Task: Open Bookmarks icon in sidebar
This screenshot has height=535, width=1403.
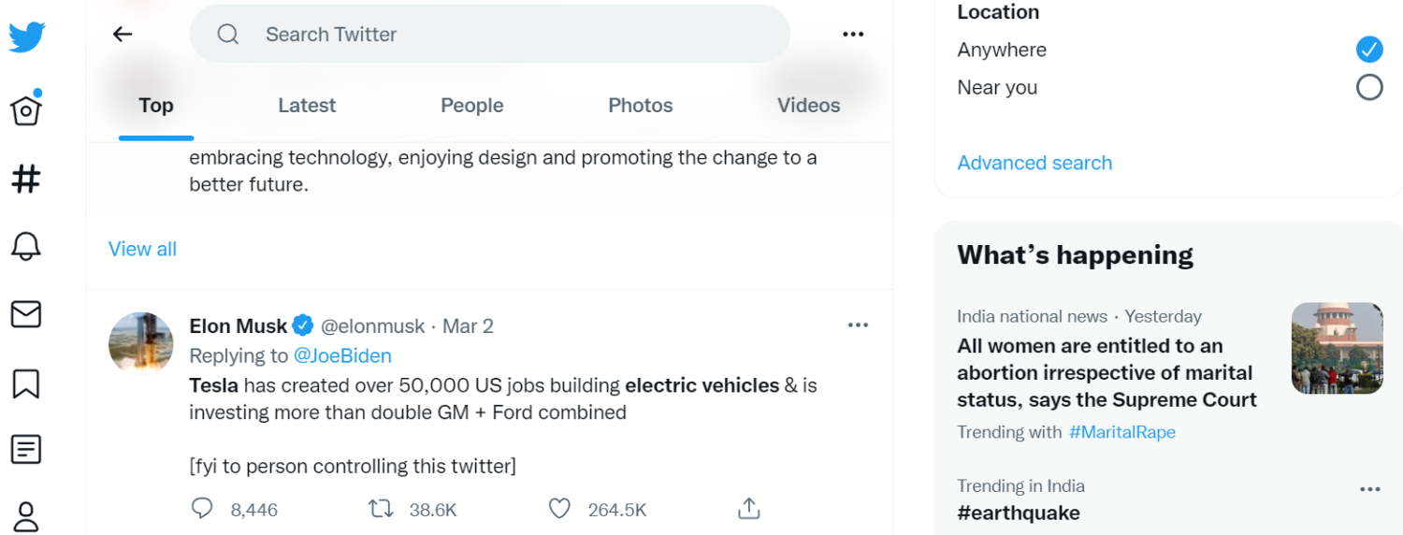Action: [x=26, y=383]
